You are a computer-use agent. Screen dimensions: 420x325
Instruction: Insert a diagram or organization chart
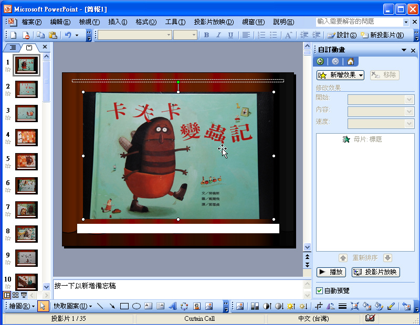[x=185, y=306]
